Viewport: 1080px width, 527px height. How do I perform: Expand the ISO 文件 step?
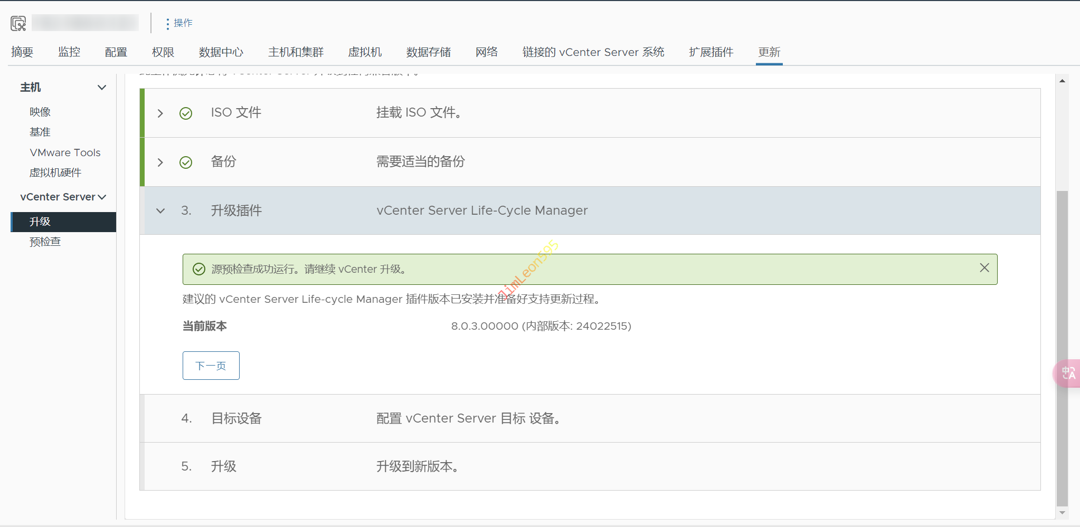160,113
